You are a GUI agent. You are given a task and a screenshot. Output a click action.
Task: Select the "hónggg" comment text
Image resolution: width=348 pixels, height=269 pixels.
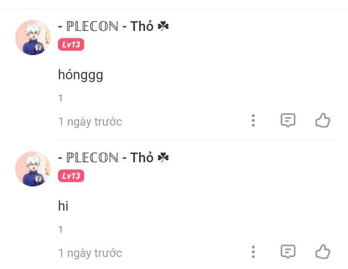pos(81,75)
